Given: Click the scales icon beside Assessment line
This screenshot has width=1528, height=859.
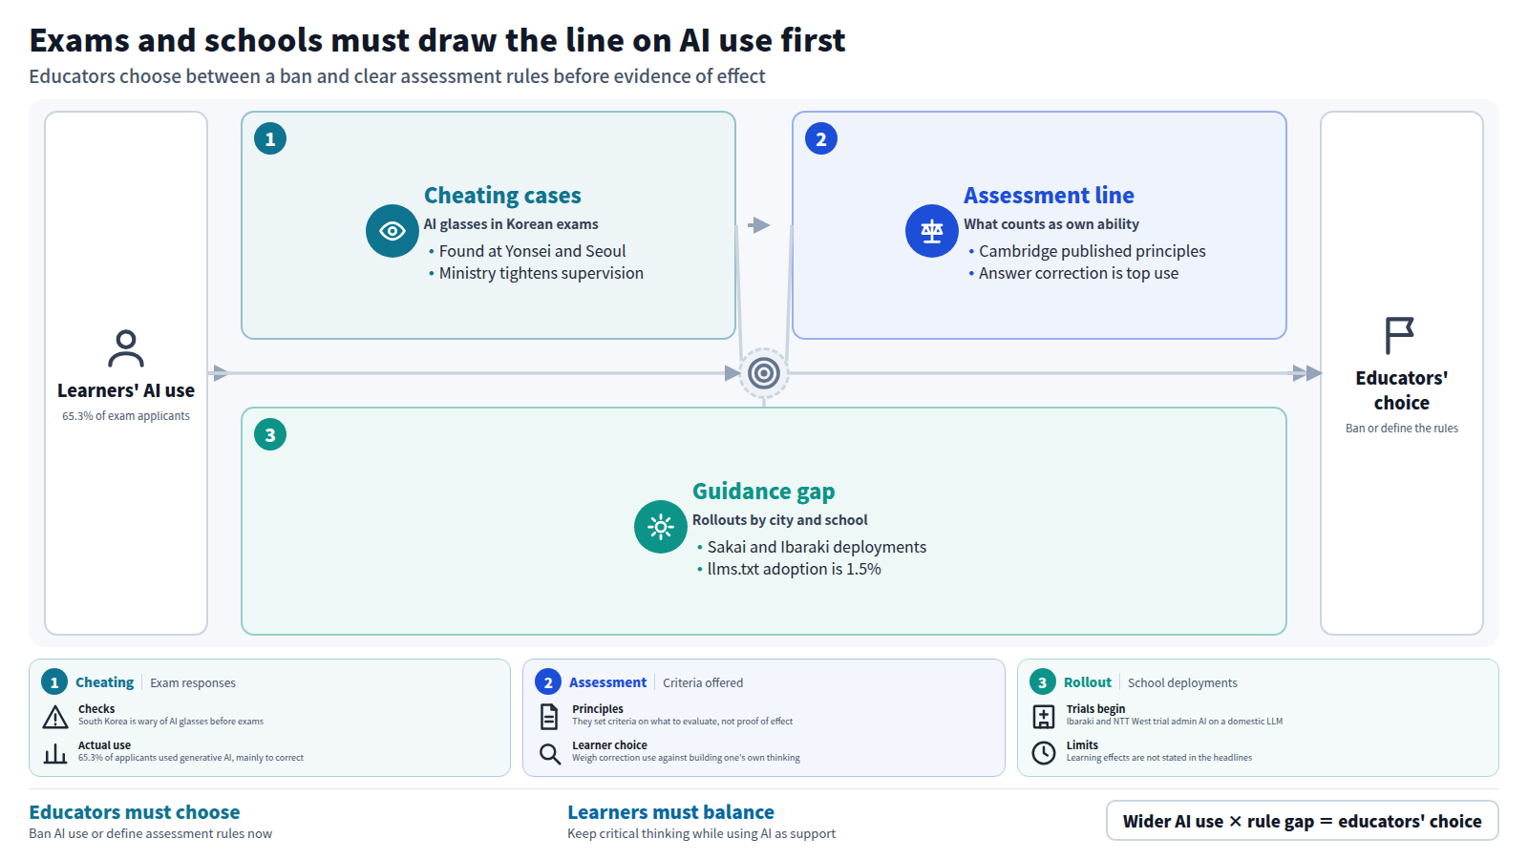Looking at the screenshot, I should coord(932,231).
